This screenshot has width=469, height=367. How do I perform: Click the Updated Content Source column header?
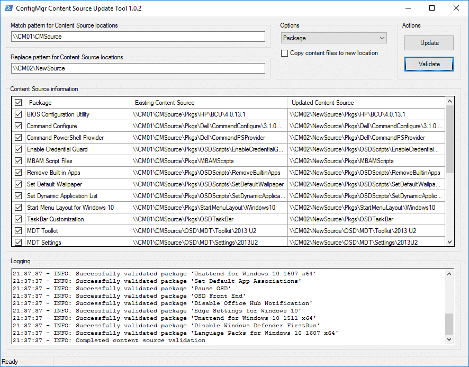(x=365, y=102)
